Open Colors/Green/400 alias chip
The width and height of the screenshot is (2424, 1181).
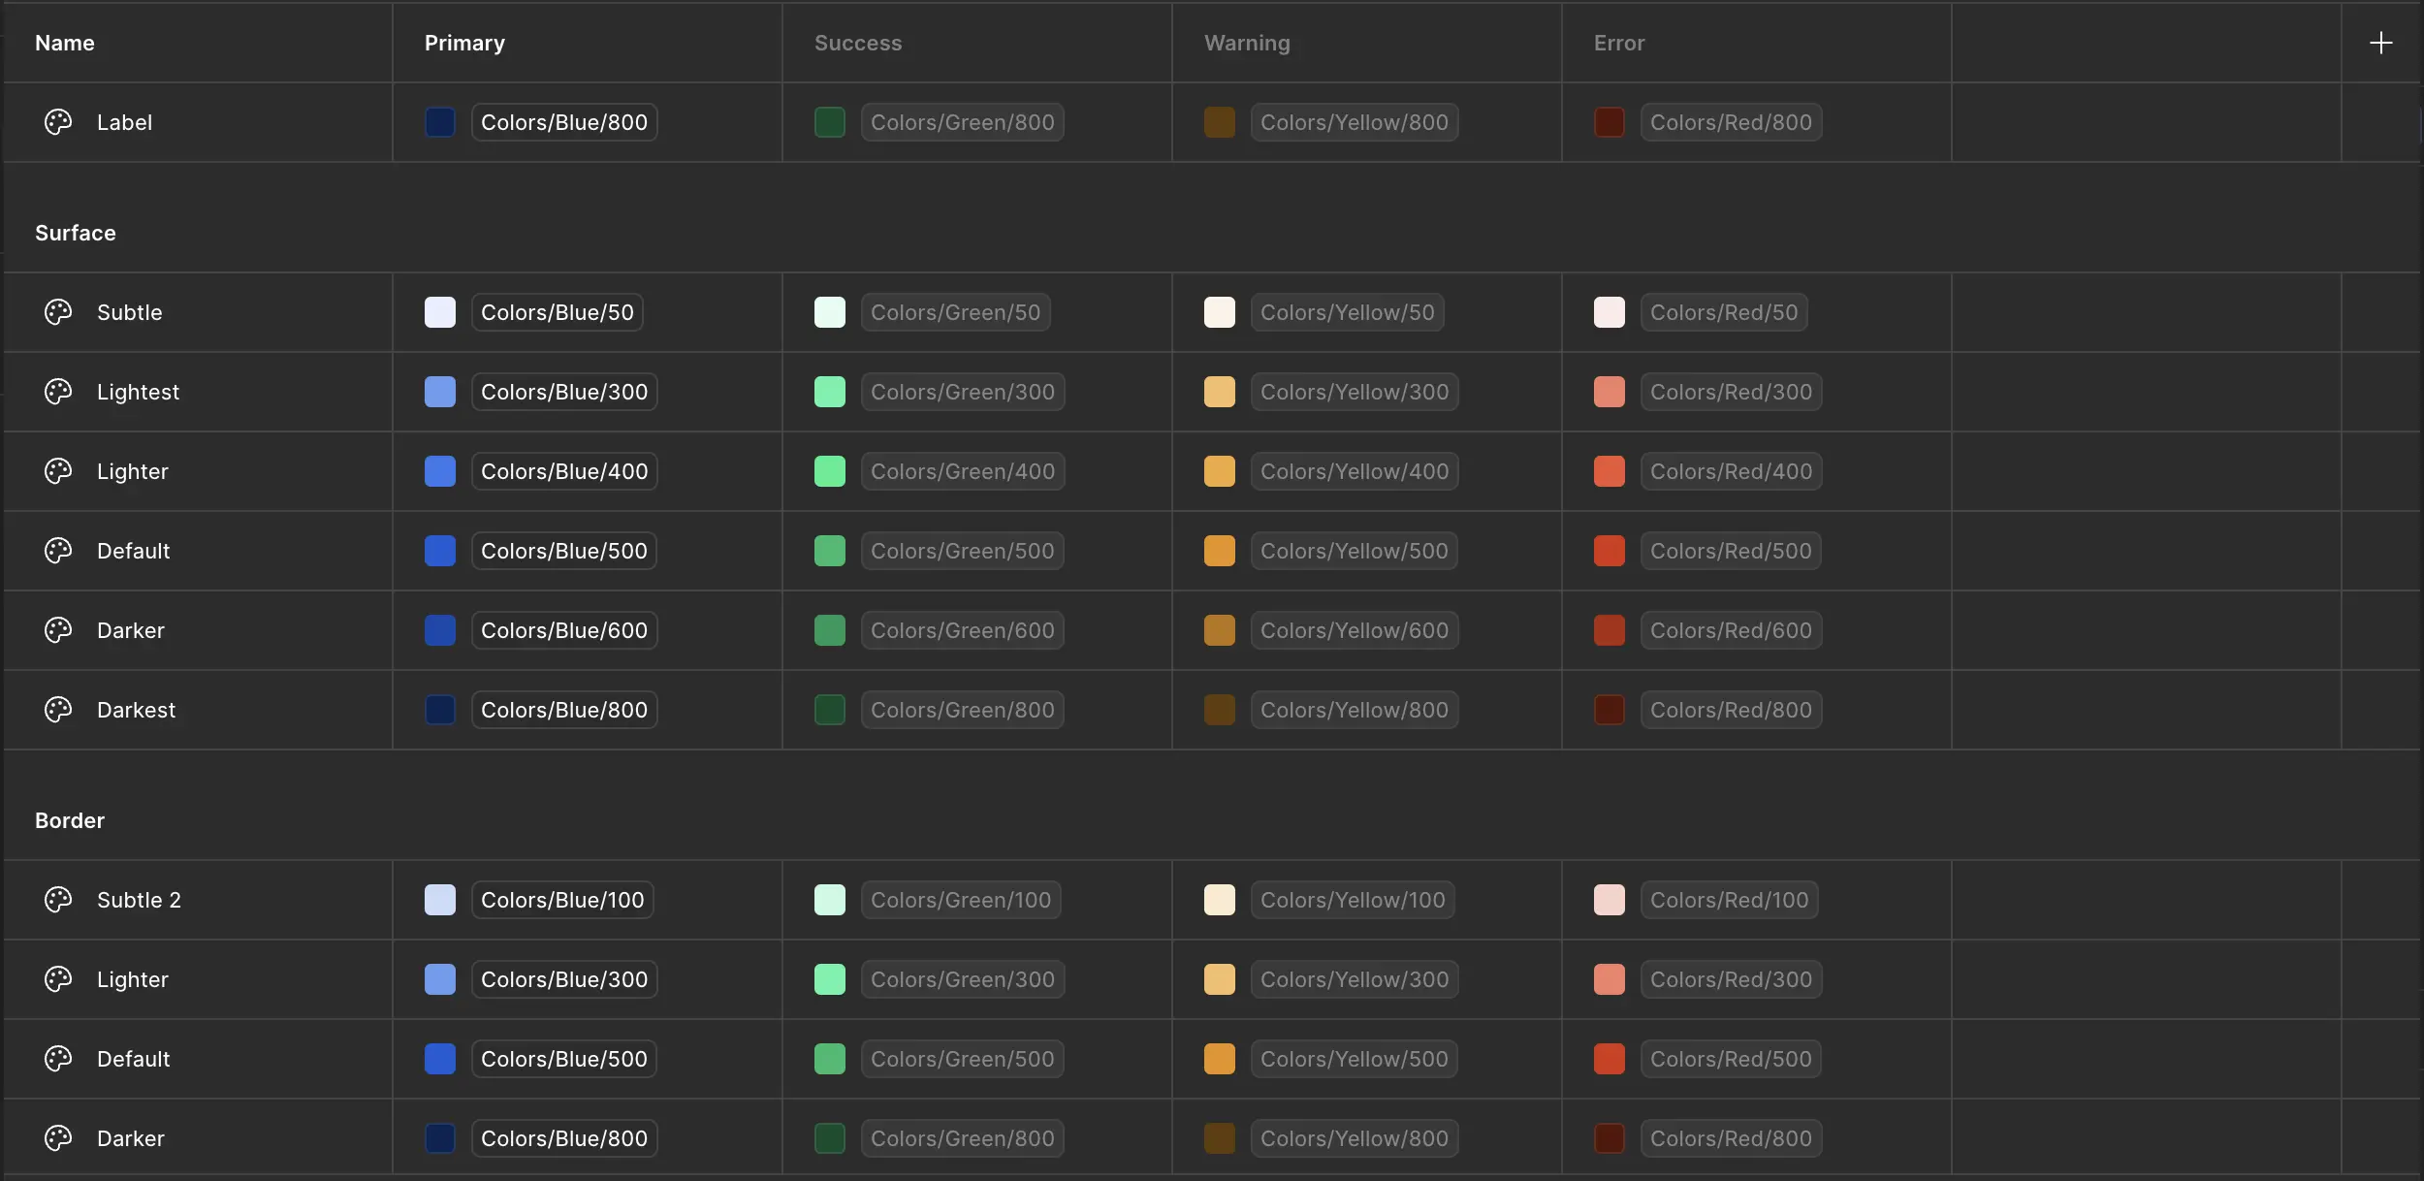[962, 471]
